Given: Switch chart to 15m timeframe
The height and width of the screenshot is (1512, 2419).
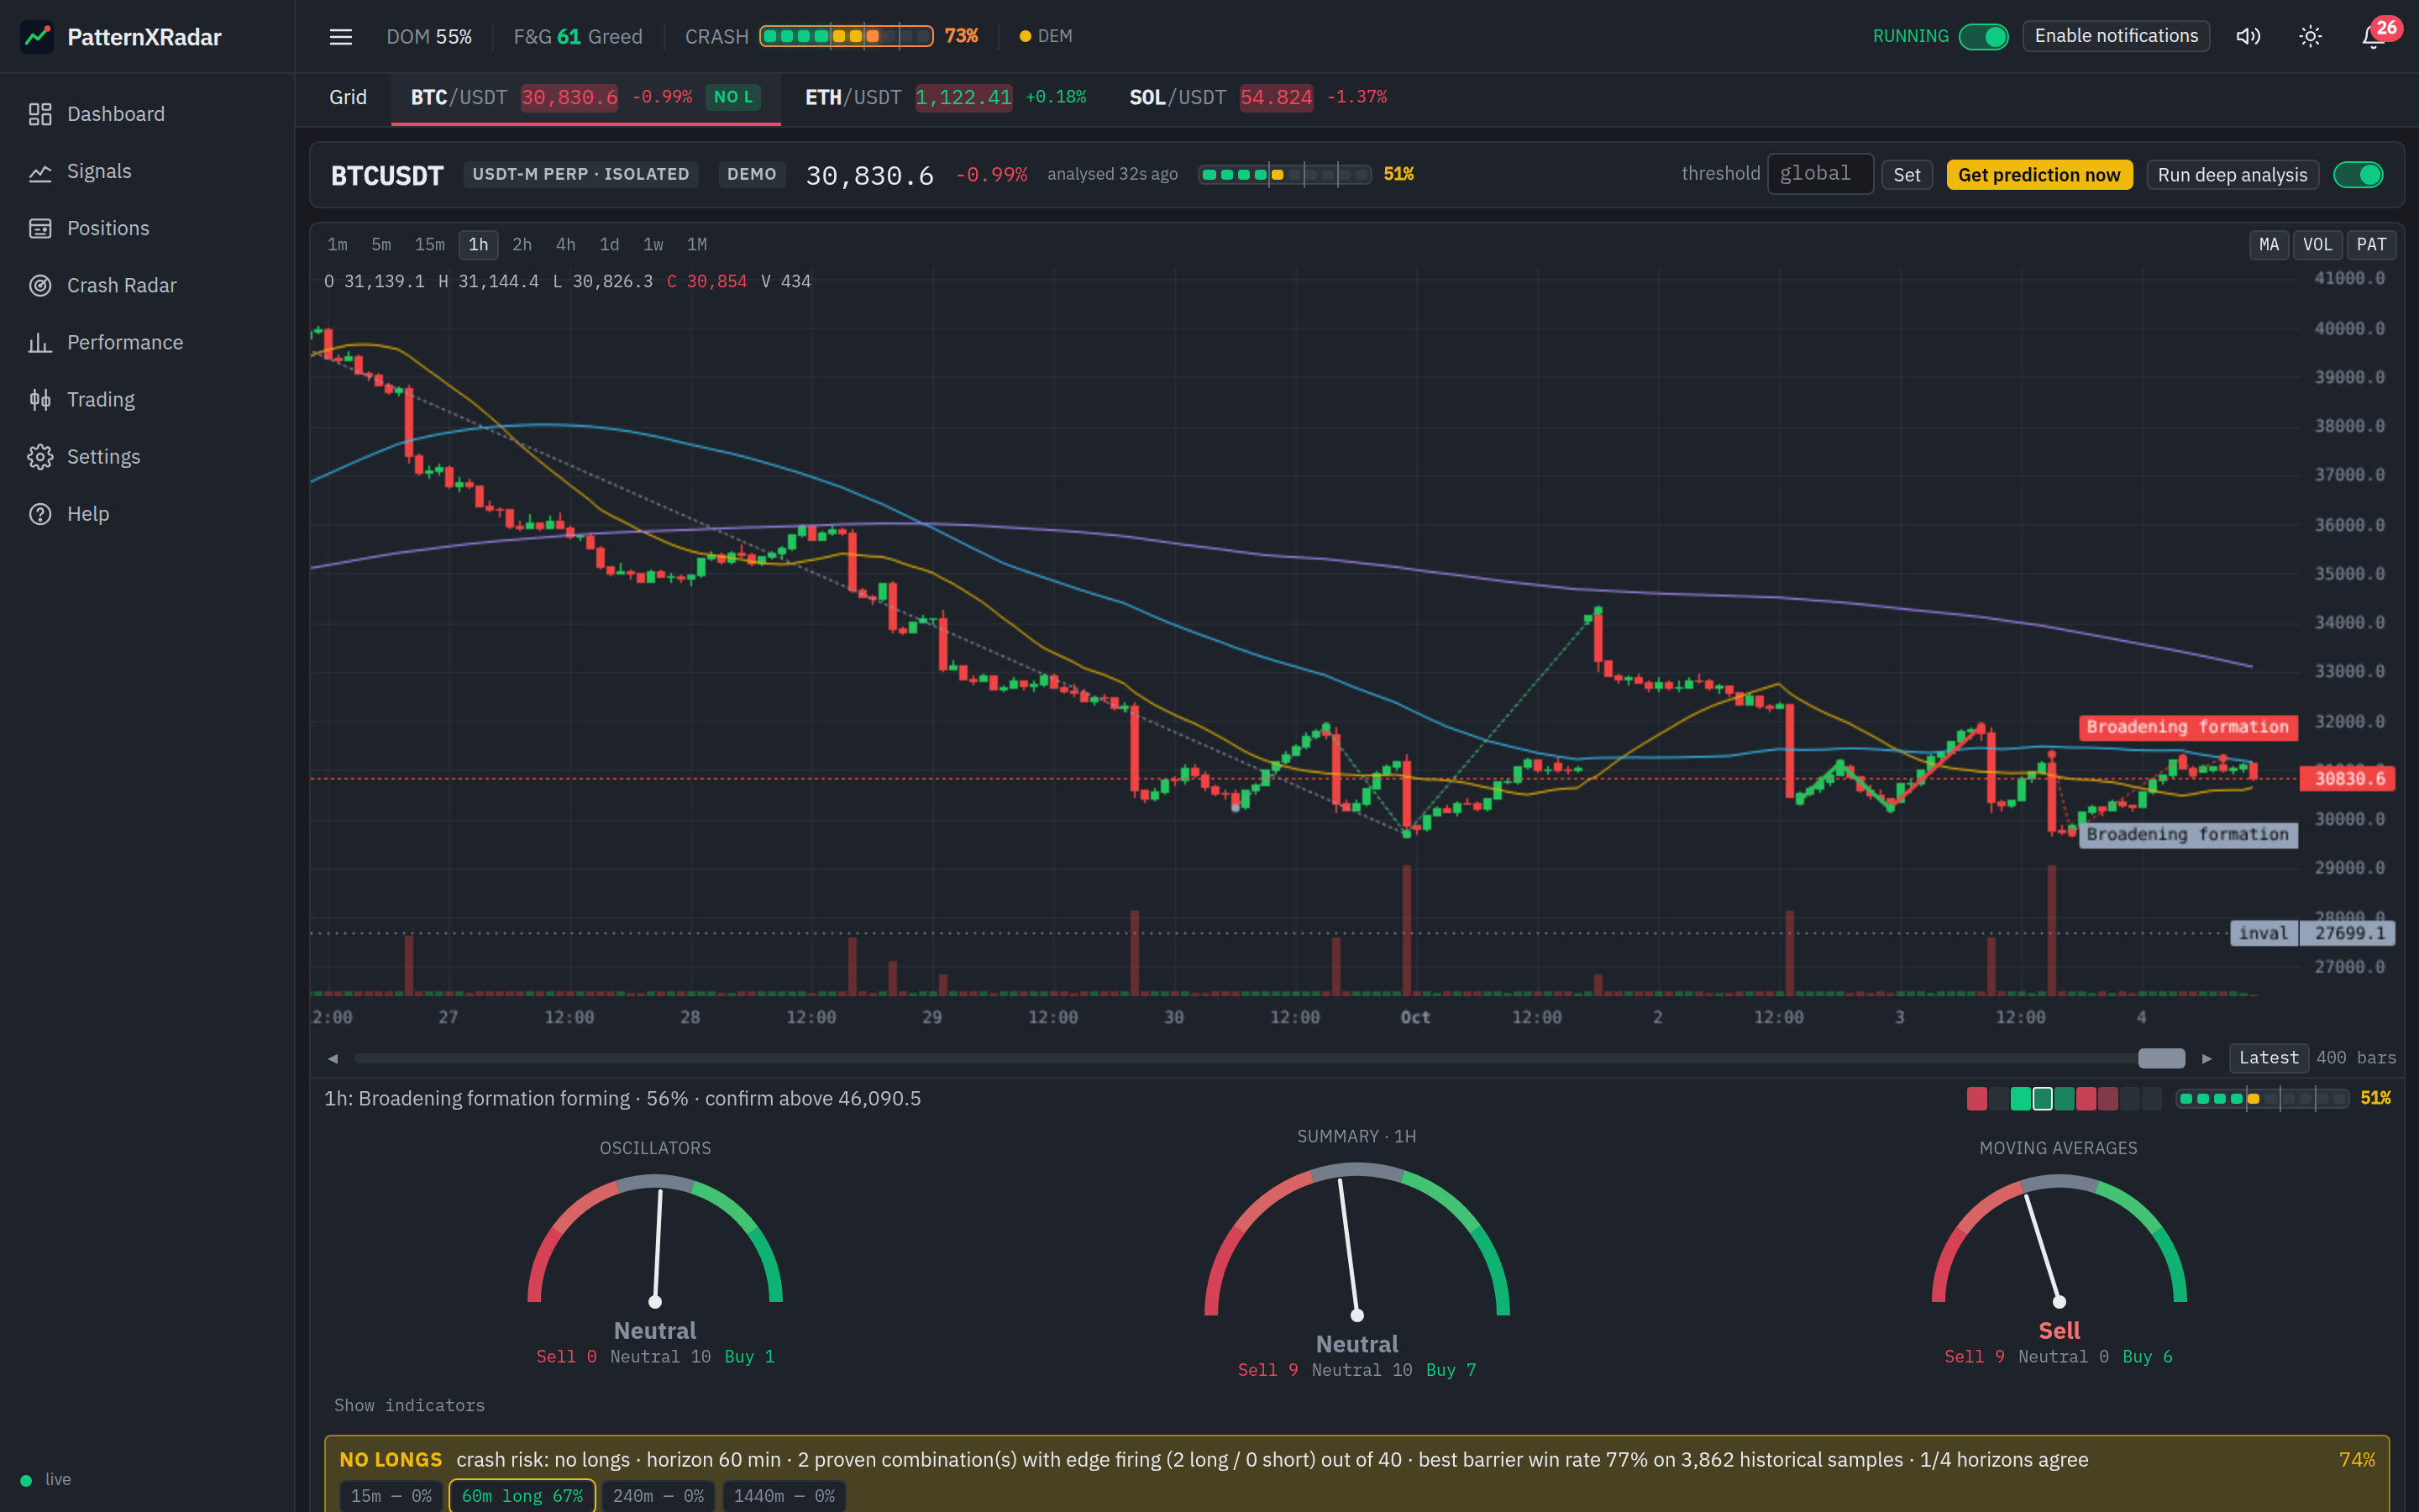Looking at the screenshot, I should (x=430, y=245).
